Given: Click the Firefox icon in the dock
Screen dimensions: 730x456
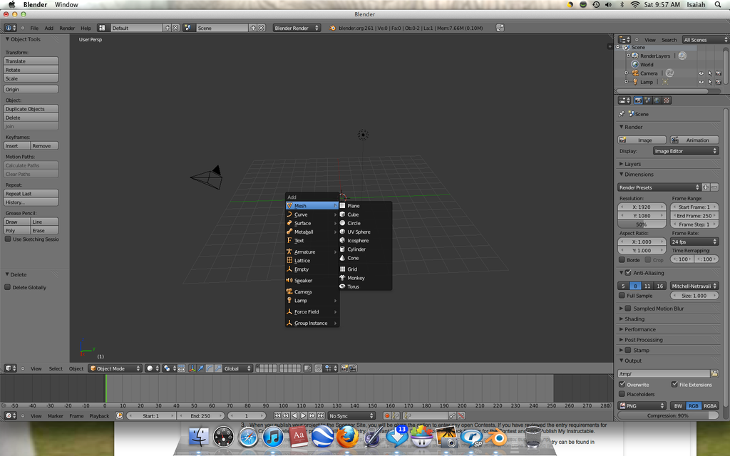Looking at the screenshot, I should click(x=347, y=437).
